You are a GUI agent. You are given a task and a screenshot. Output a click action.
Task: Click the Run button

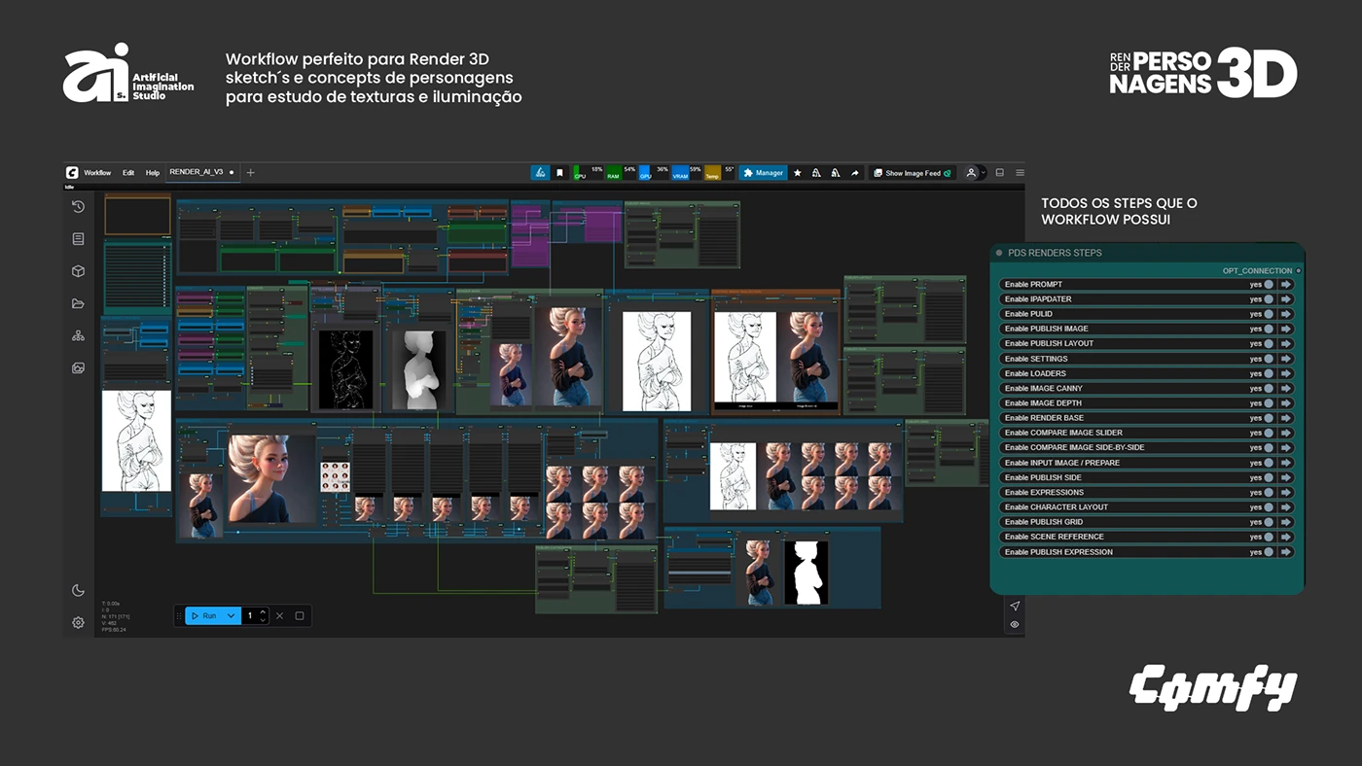pos(203,615)
